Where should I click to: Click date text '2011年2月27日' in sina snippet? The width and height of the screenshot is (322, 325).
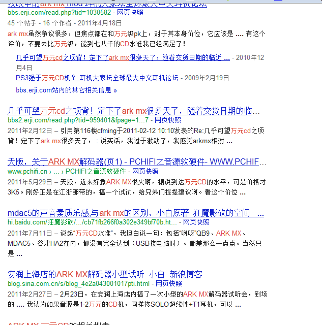point(30,295)
